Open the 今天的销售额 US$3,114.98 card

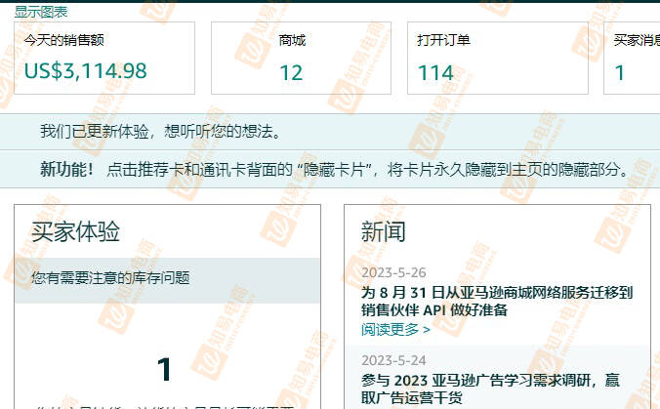click(x=104, y=58)
